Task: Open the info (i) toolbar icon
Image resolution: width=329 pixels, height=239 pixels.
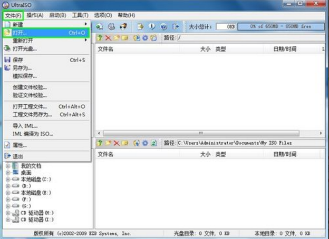Action: click(152, 27)
